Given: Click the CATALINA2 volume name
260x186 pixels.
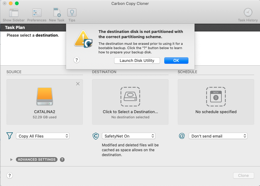Looking at the screenshot, I should (45, 112).
